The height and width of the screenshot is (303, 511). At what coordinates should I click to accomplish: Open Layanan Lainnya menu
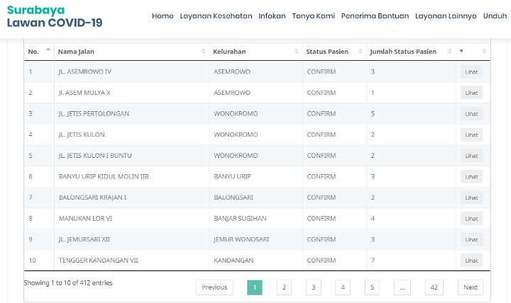click(446, 16)
